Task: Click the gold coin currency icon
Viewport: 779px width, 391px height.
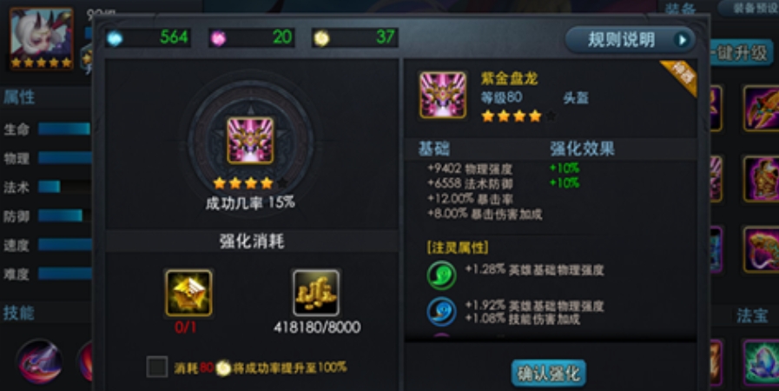Action: [x=321, y=38]
